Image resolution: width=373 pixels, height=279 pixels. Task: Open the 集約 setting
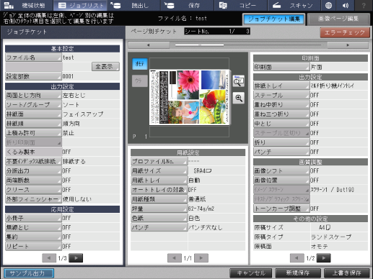click(33, 237)
